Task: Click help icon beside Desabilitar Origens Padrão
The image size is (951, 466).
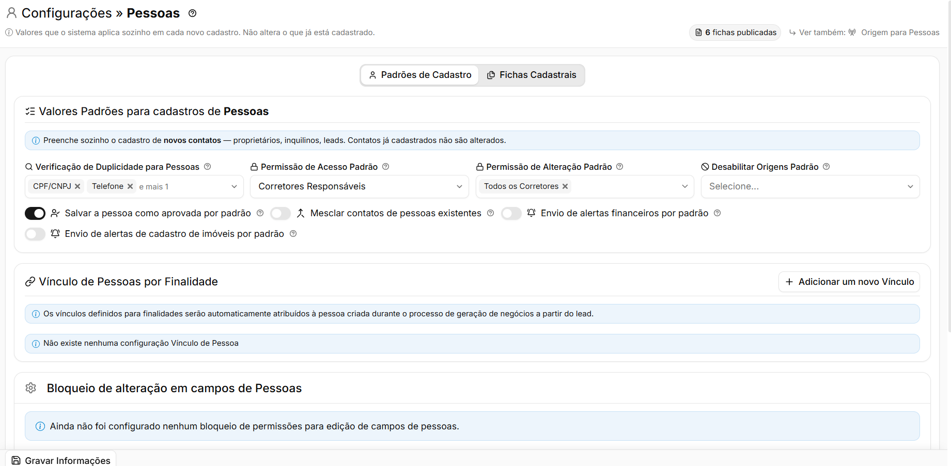Action: [827, 167]
